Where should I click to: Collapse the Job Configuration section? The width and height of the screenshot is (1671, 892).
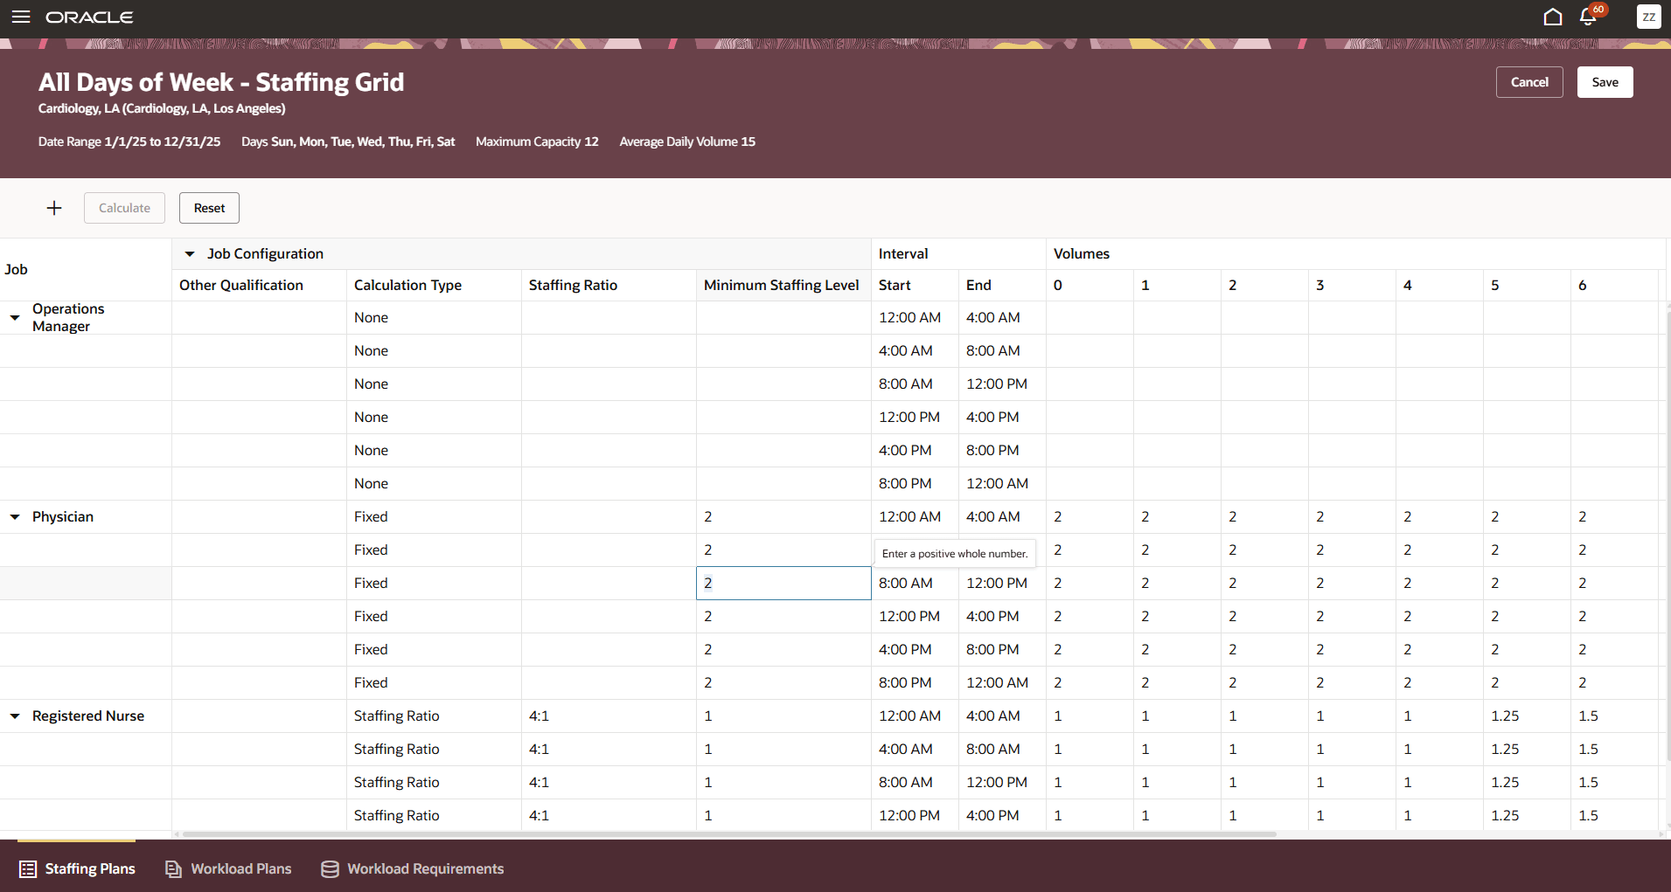[190, 253]
